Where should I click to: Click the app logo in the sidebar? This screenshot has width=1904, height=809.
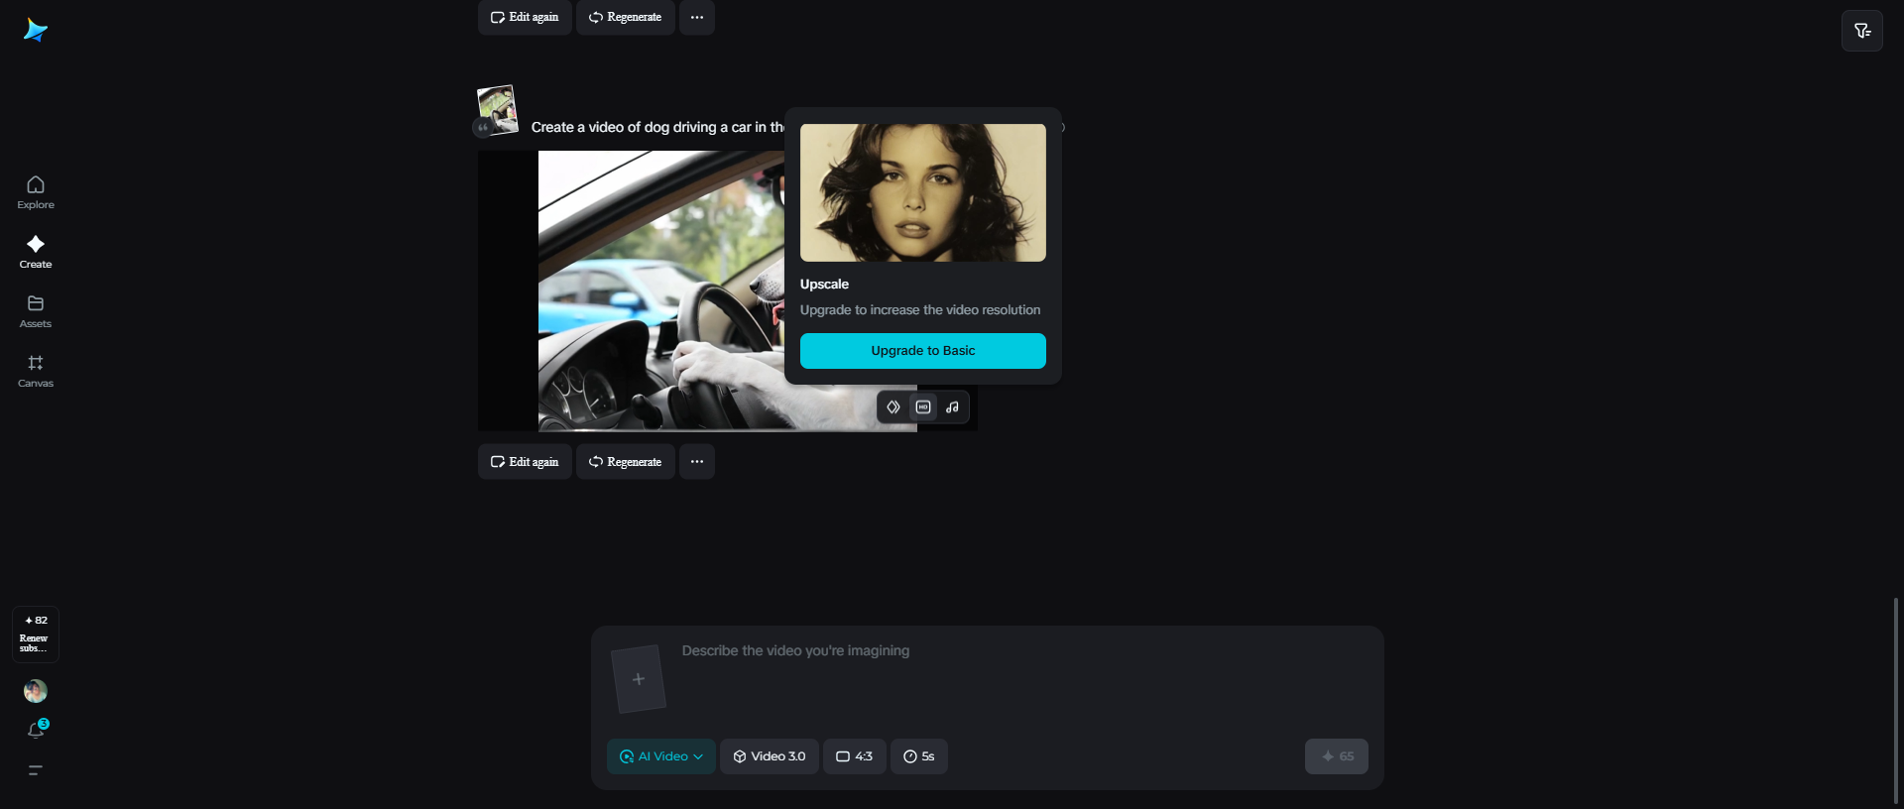click(36, 30)
